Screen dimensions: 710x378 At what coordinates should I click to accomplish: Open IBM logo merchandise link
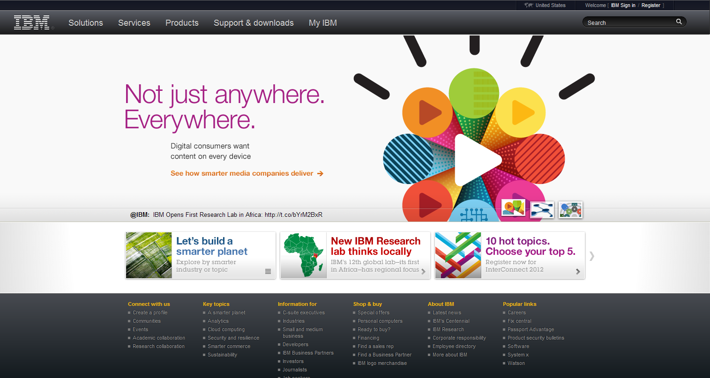[382, 363]
